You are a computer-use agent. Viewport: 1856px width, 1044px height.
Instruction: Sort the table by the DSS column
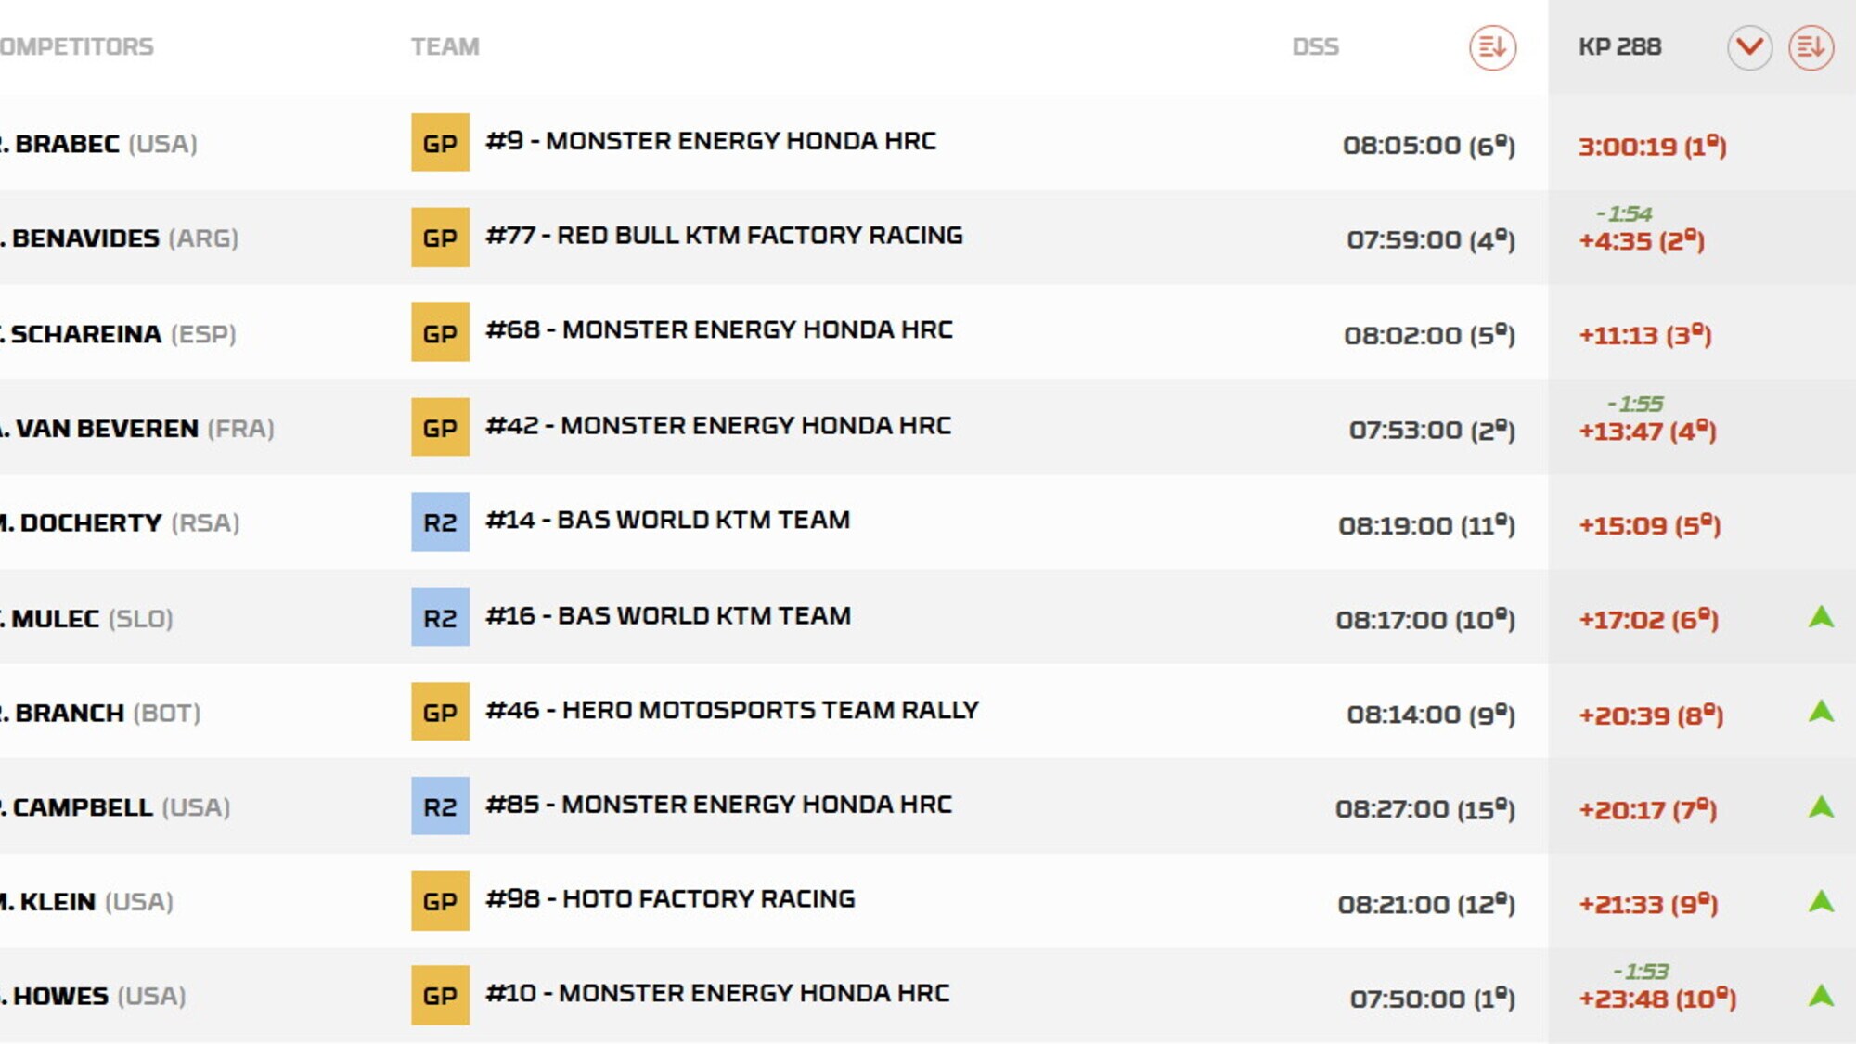tap(1491, 47)
